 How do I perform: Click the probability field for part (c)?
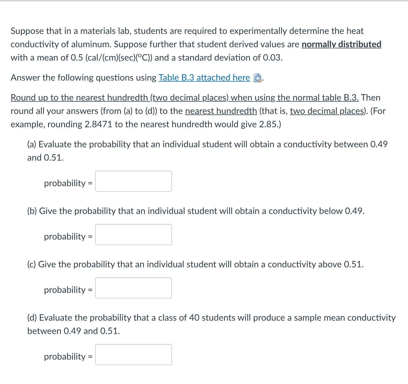coord(133,288)
